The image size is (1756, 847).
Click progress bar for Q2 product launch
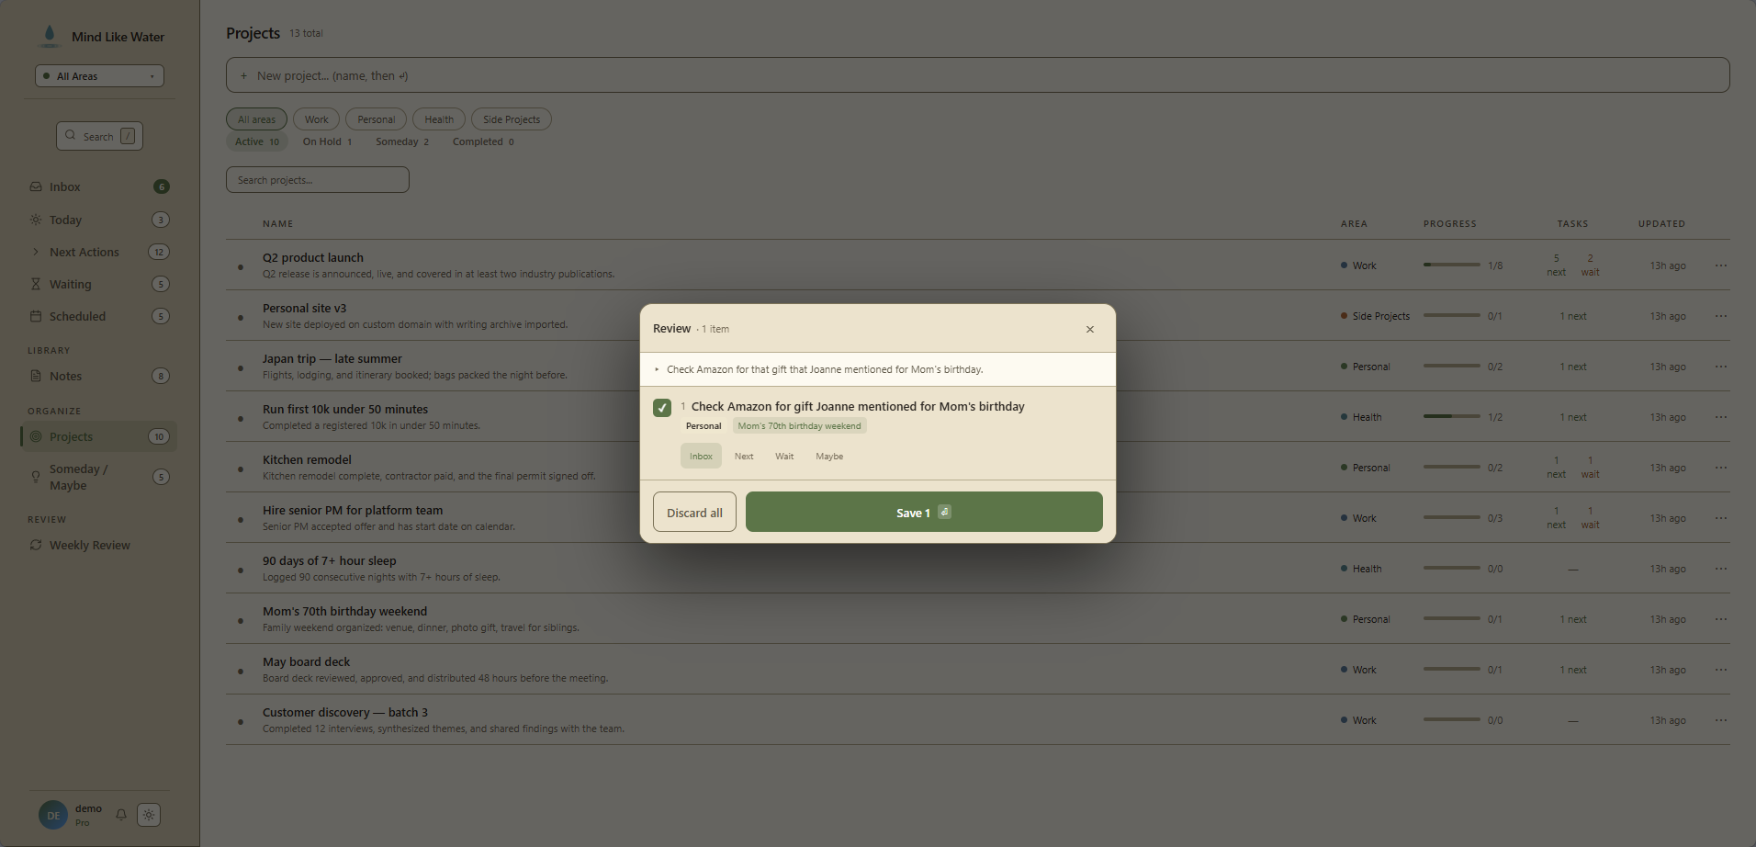click(1452, 265)
